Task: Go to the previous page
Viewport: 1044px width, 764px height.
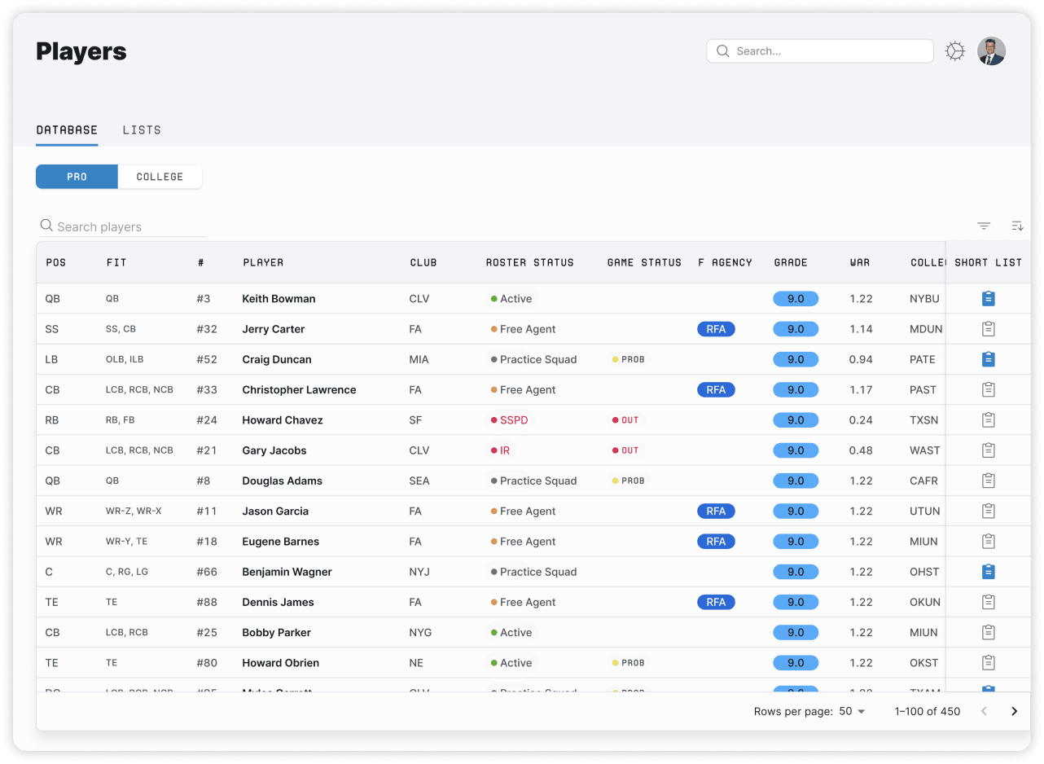Action: 984,711
